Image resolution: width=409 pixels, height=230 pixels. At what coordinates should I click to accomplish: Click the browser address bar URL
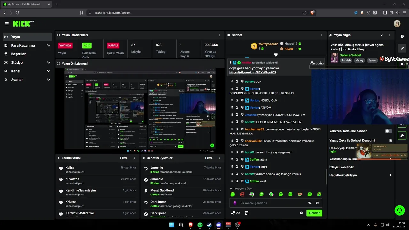click(112, 13)
